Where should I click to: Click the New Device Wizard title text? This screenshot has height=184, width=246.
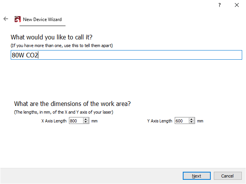click(x=42, y=20)
